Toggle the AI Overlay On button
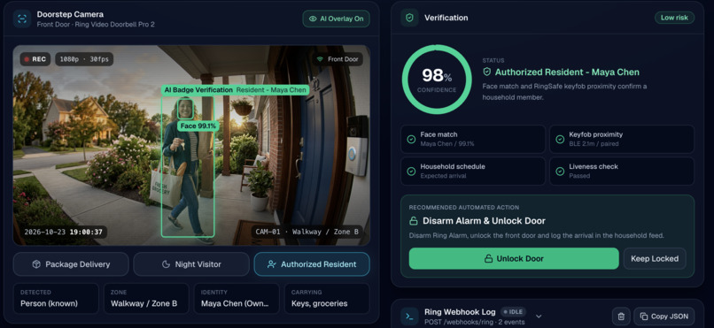 point(336,19)
